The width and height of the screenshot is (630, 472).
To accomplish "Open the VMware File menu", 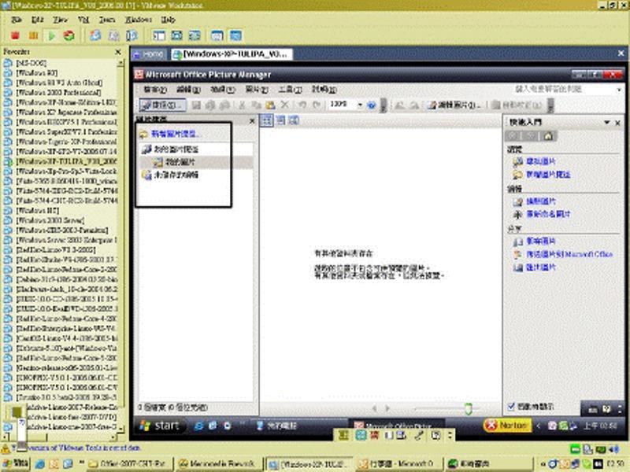I will coord(17,20).
